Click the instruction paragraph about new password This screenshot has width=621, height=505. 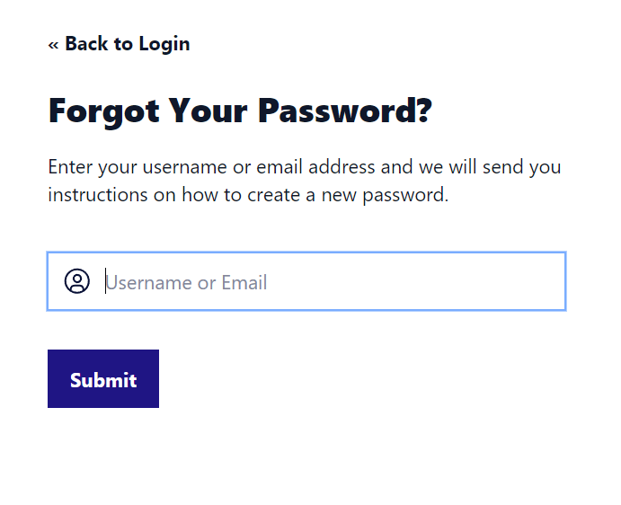(x=304, y=181)
